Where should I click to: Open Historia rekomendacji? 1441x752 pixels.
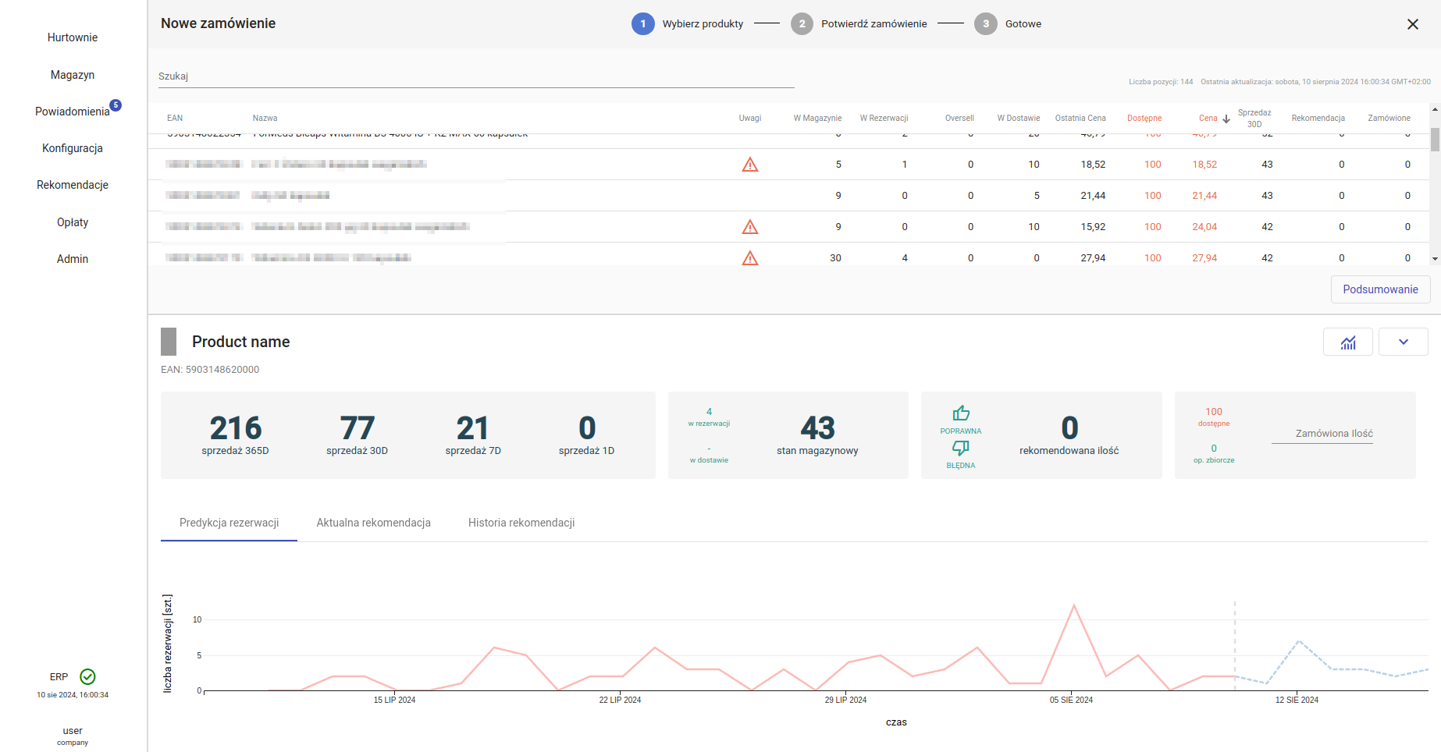point(521,523)
